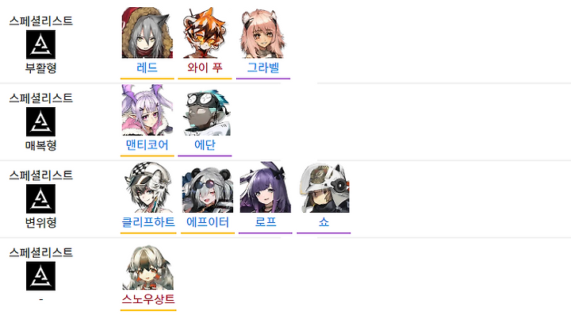Click the Specialist class icon above 변위형
This screenshot has height=319, width=571.
click(40, 198)
